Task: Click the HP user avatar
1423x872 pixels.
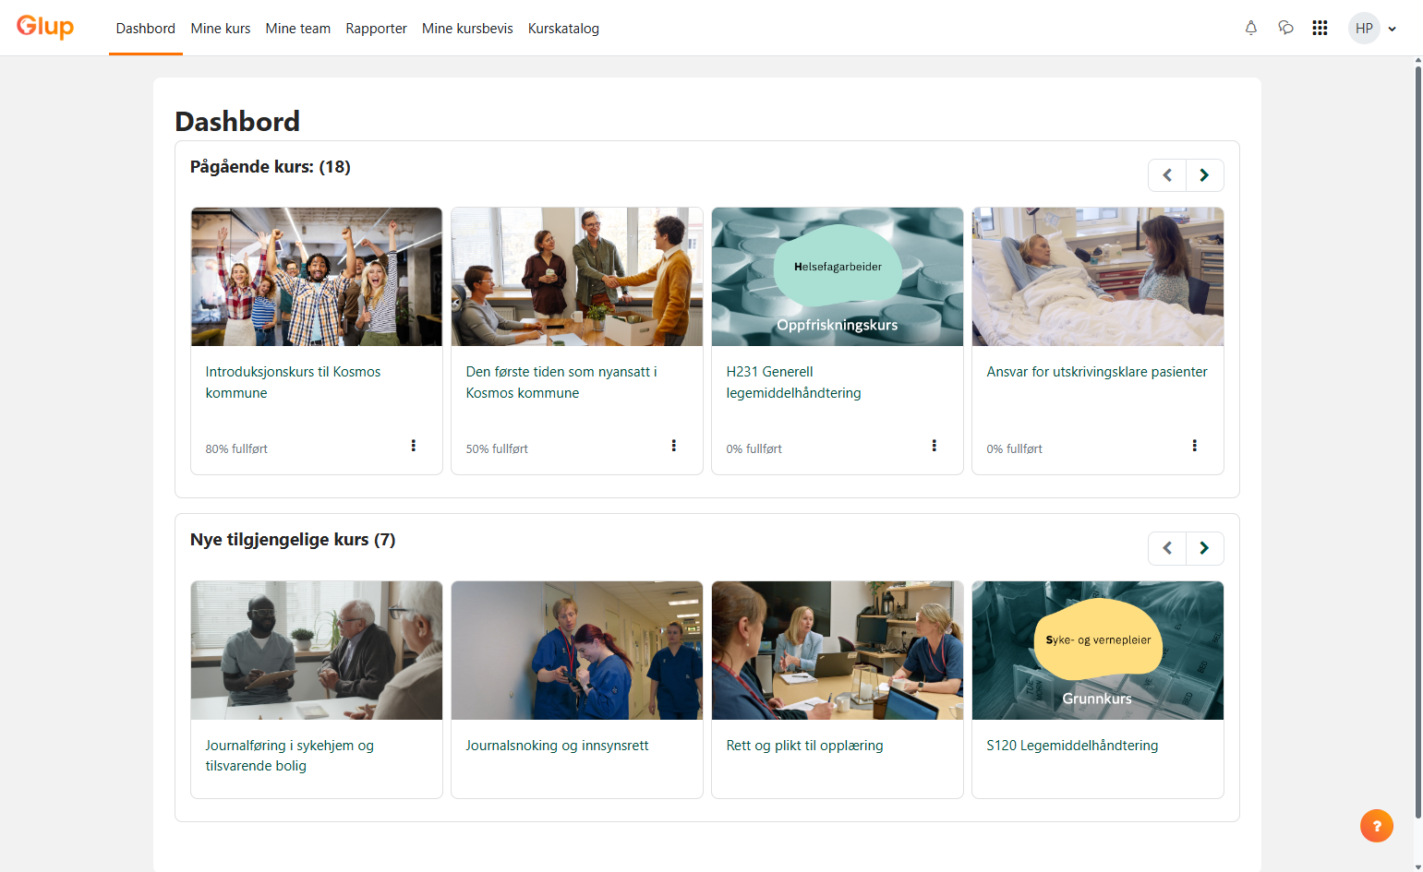Action: tap(1364, 28)
